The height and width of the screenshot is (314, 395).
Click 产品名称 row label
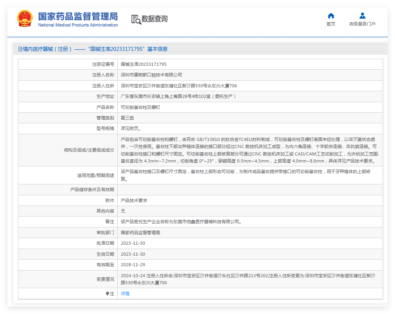pos(105,107)
